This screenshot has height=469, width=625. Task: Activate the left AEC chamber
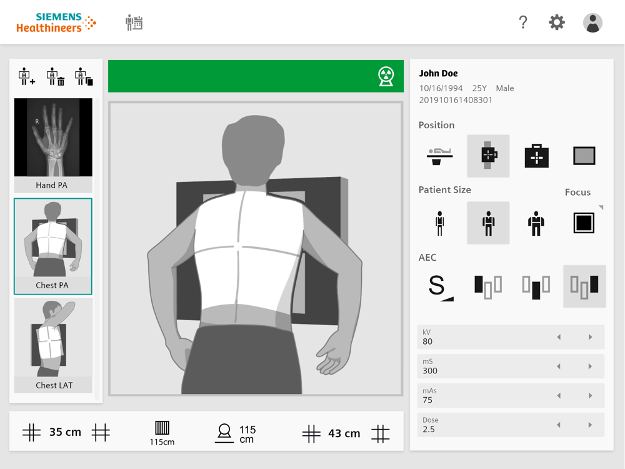[x=488, y=287]
